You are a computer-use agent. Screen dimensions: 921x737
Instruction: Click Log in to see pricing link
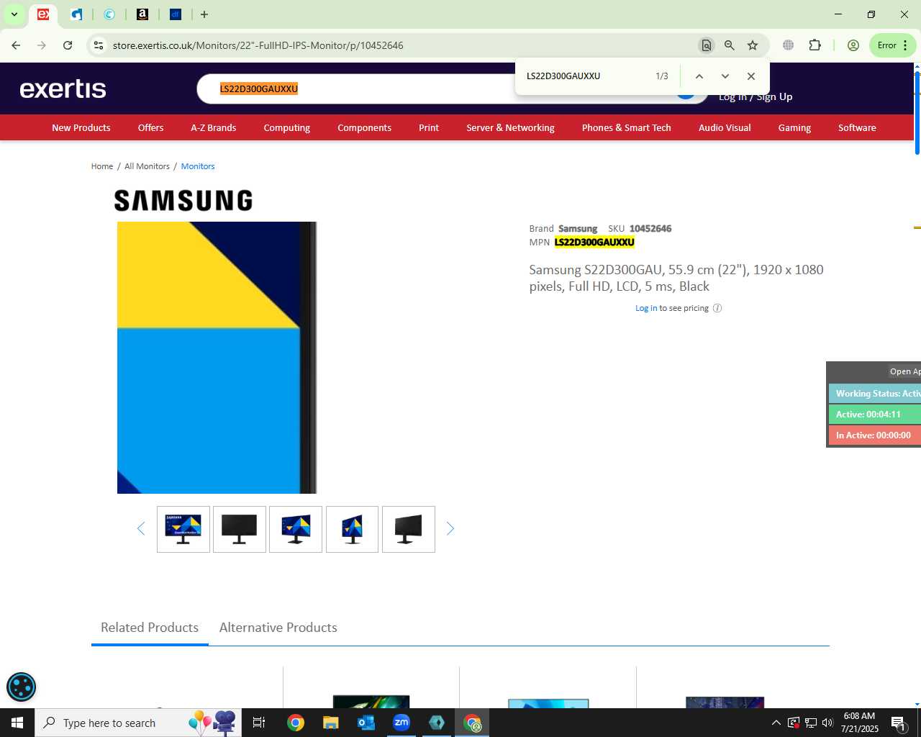click(646, 308)
